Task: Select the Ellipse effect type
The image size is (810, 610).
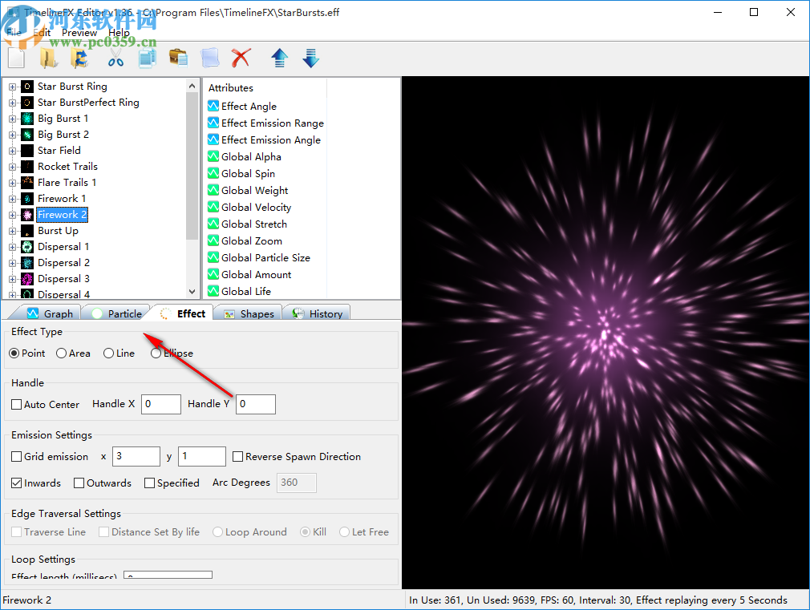Action: (155, 353)
